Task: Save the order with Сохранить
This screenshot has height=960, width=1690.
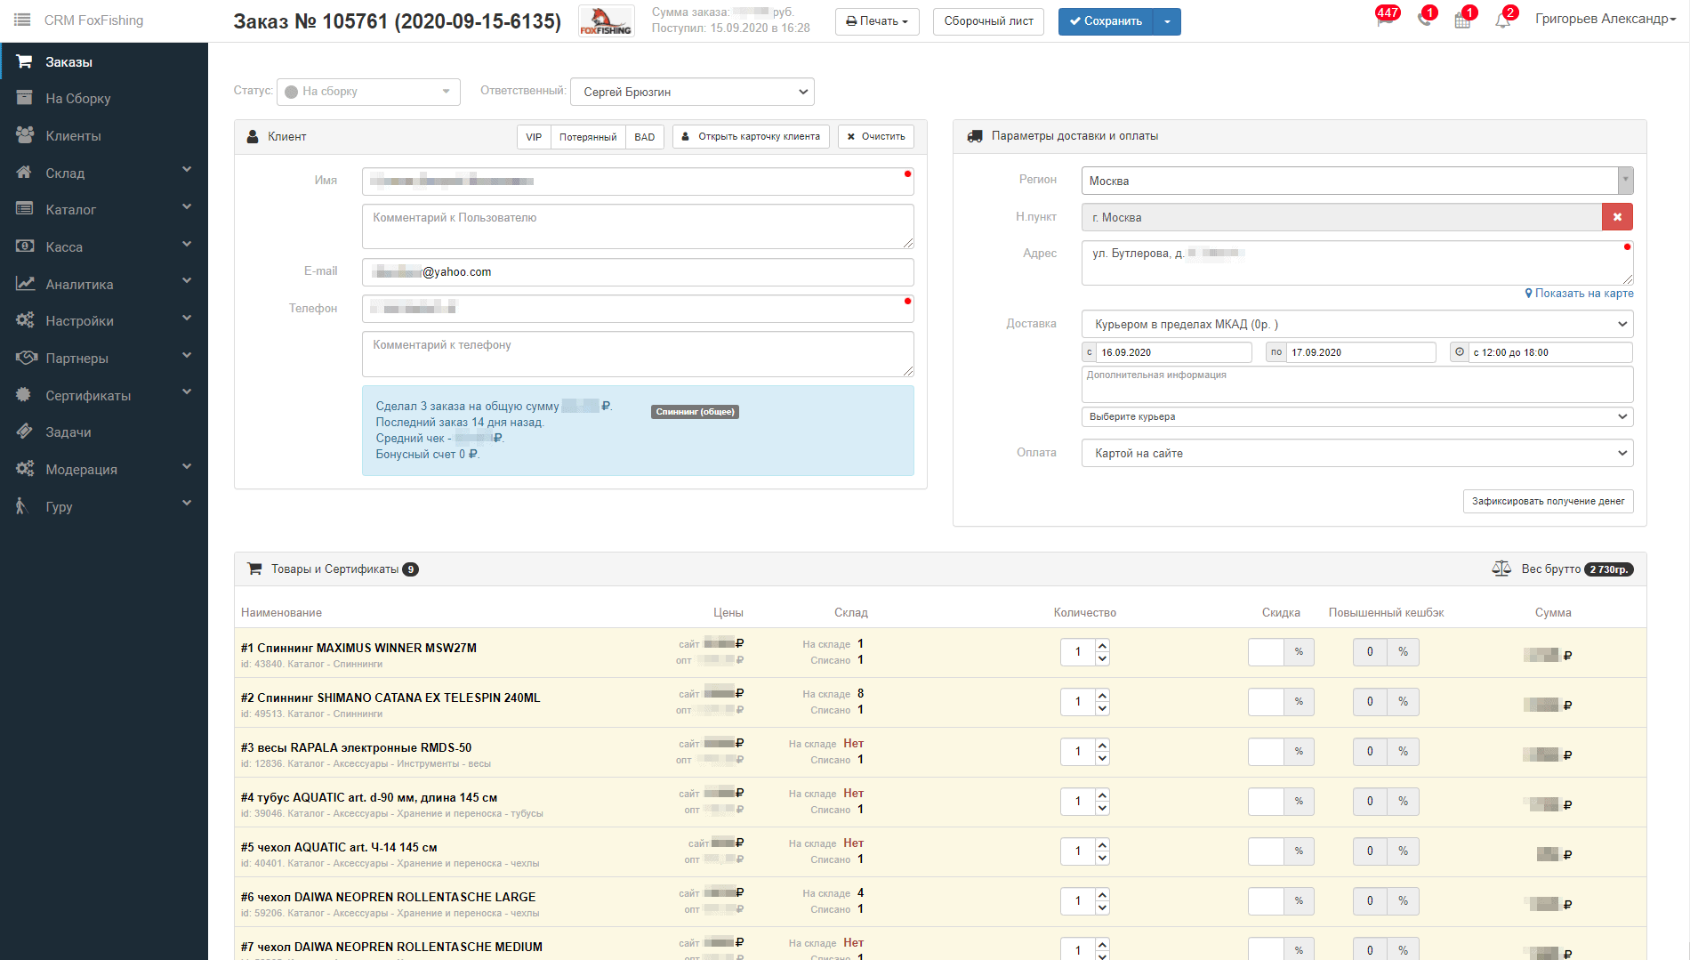Action: [1106, 21]
